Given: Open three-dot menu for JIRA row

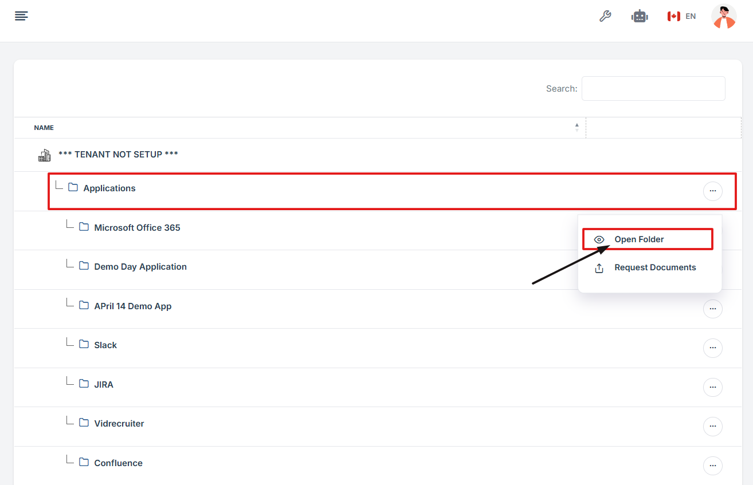Looking at the screenshot, I should pos(712,387).
